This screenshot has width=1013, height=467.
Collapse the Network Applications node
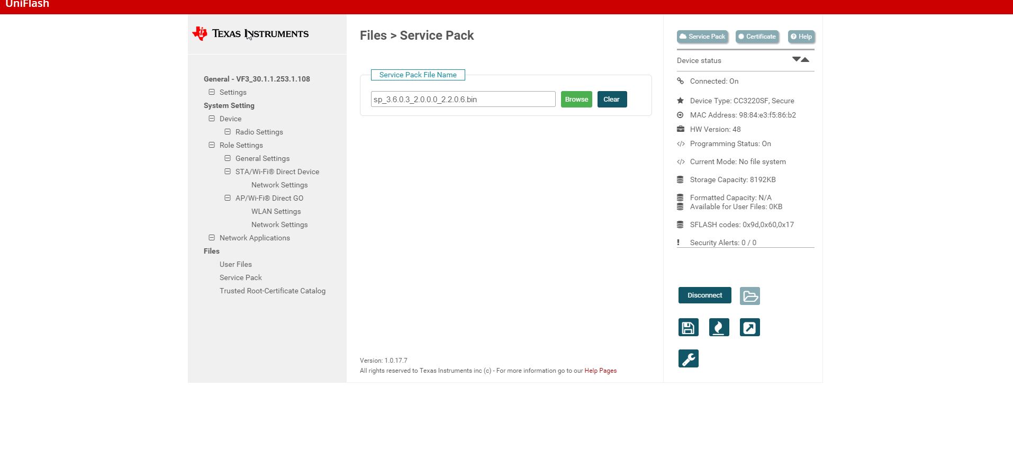click(x=212, y=238)
